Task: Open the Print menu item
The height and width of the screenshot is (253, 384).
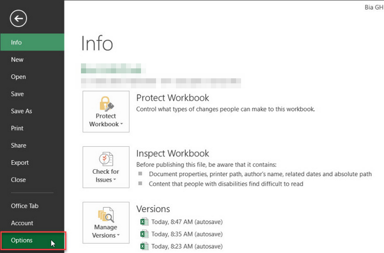Action: [32, 128]
